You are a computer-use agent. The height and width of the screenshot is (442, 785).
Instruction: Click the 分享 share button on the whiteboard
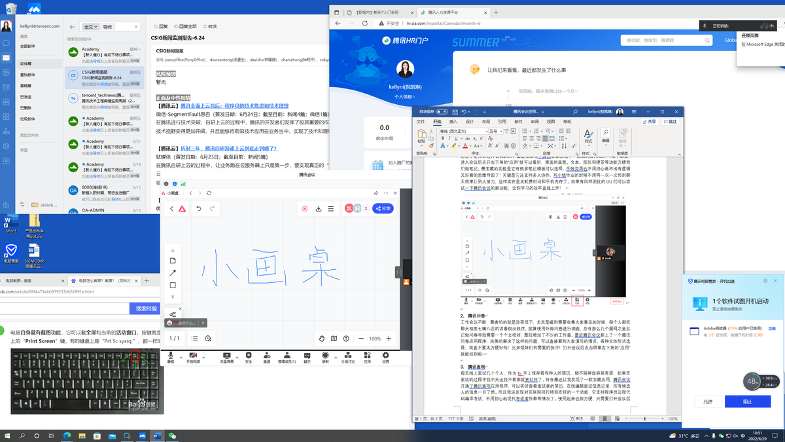click(x=383, y=208)
